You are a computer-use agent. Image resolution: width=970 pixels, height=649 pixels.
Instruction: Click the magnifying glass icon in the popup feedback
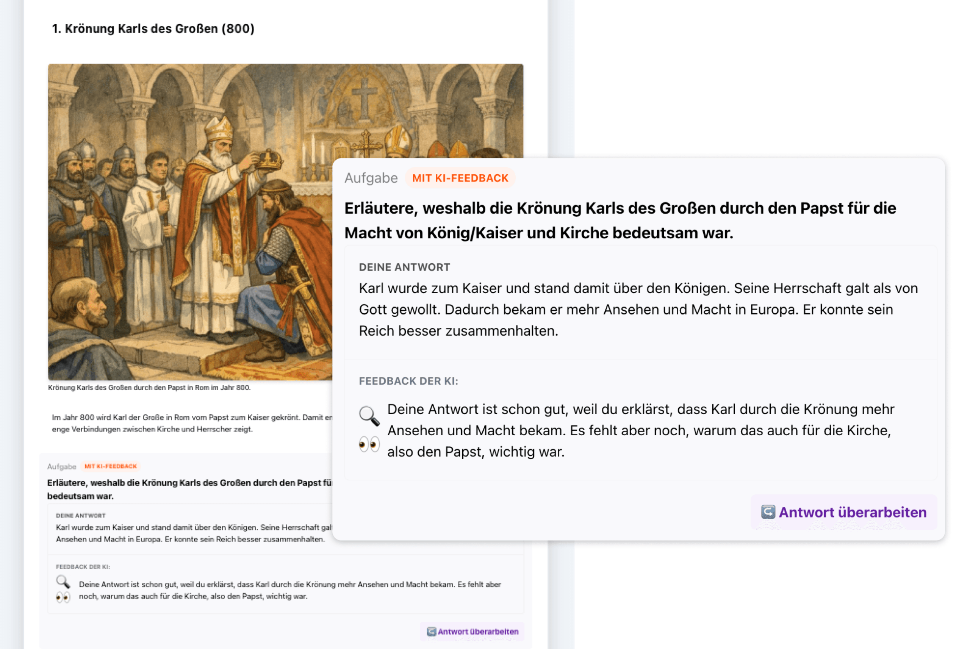click(x=369, y=416)
